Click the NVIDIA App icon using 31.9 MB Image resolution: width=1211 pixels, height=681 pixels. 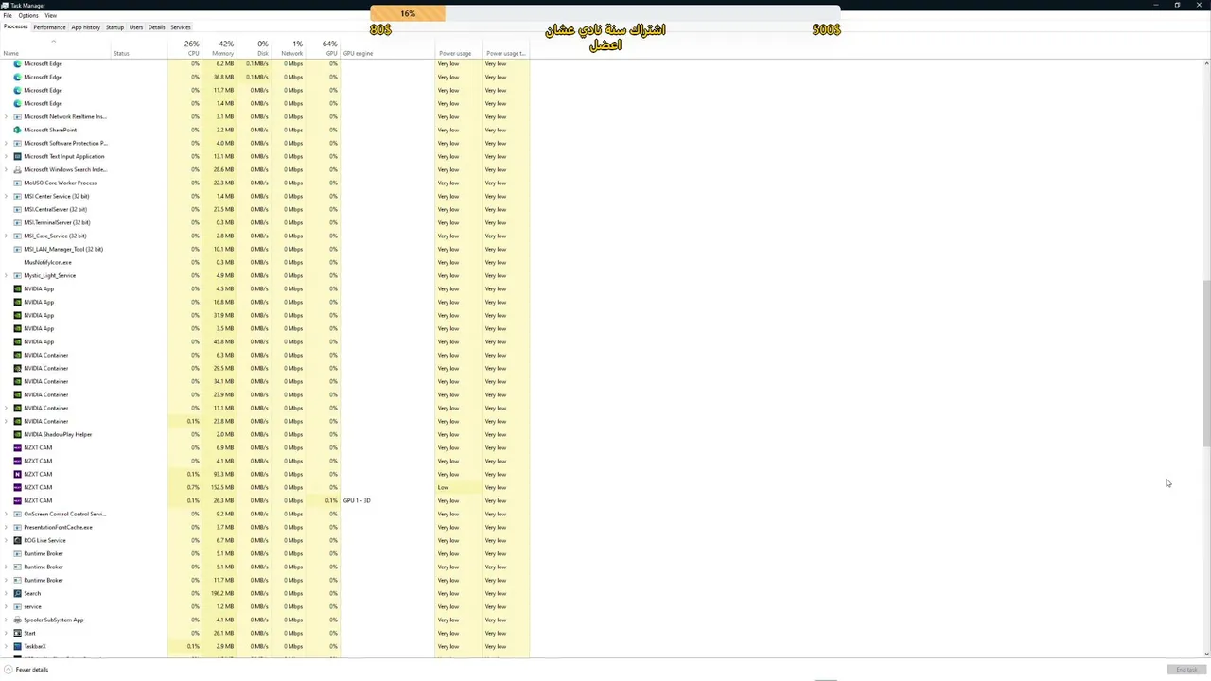point(17,315)
